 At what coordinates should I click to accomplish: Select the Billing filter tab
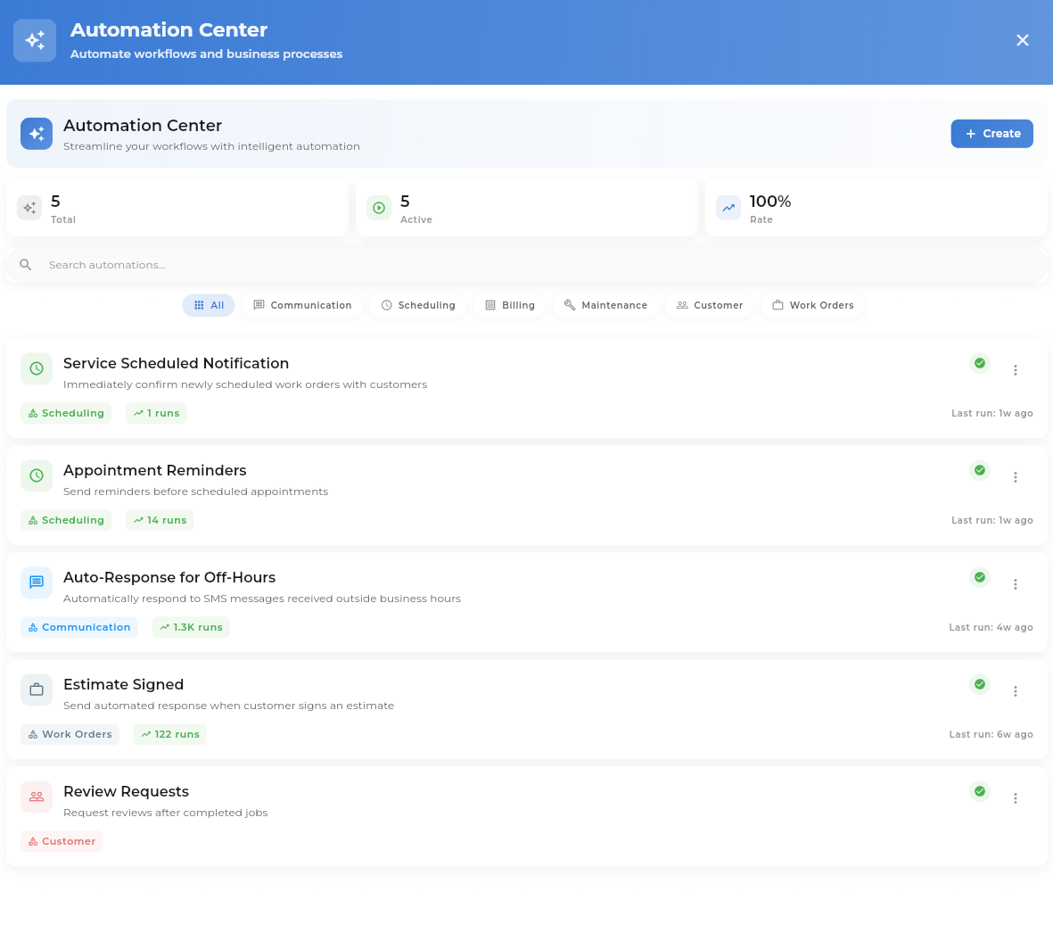[x=509, y=305]
